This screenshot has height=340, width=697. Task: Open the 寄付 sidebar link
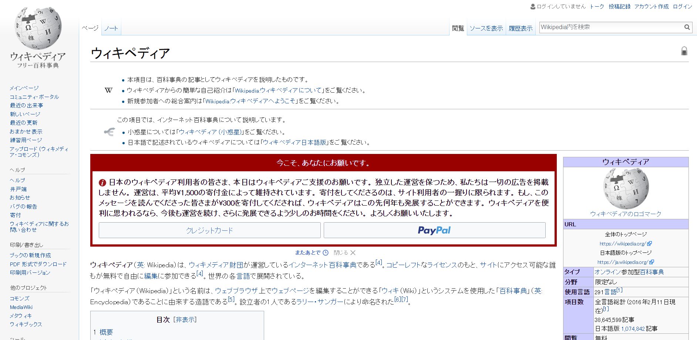tap(15, 215)
